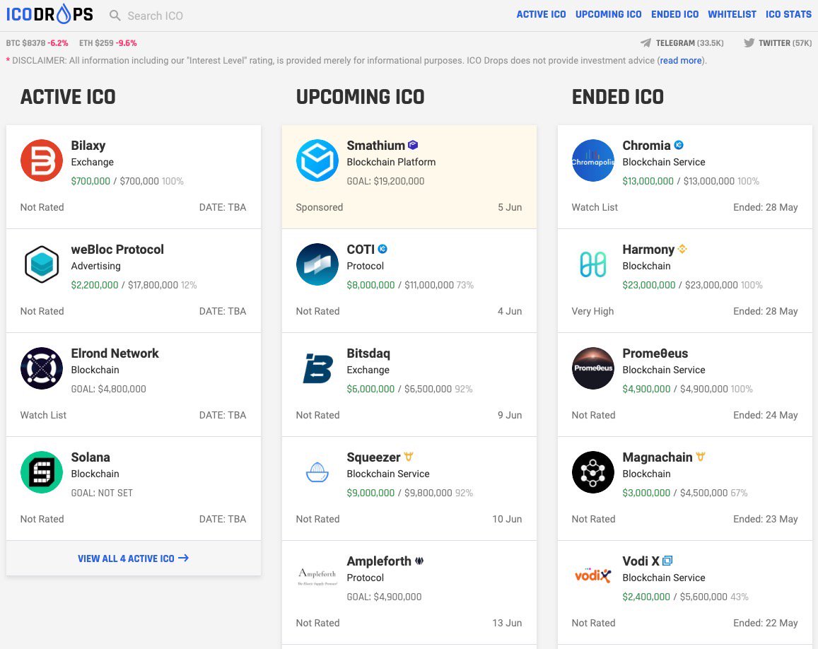Click the search magnifier icon
This screenshot has height=649, width=818.
click(115, 16)
